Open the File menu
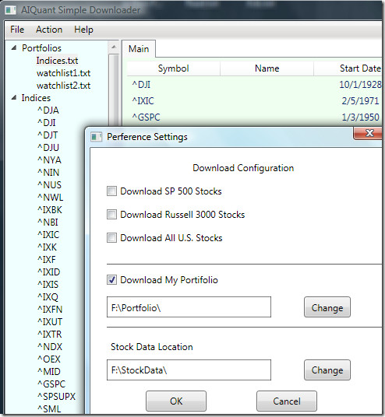The image size is (385, 417). pos(17,30)
